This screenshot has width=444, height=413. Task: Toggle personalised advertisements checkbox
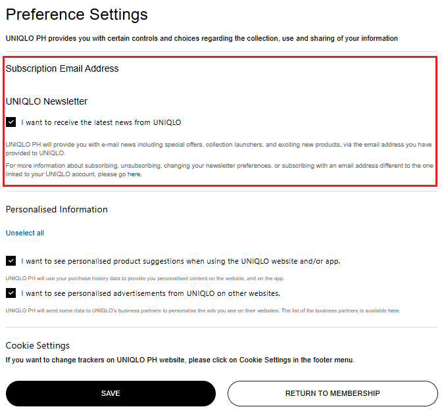pos(11,293)
